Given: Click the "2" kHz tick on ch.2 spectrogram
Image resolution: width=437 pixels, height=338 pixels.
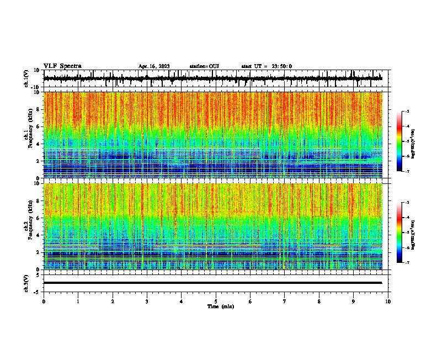Looking at the screenshot, I should (38, 252).
